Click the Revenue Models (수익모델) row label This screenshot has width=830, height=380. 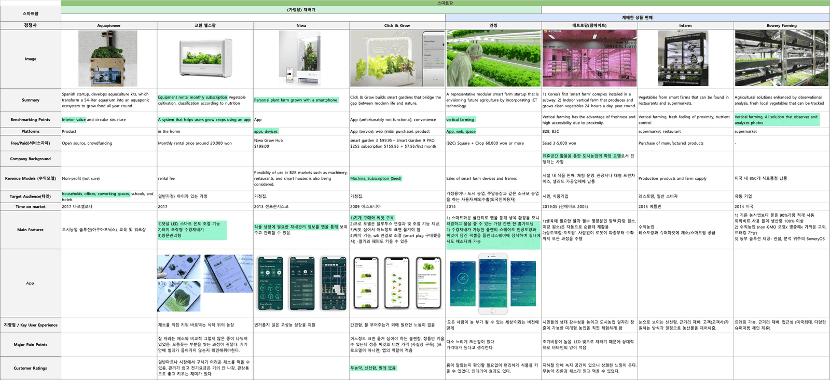tap(31, 178)
